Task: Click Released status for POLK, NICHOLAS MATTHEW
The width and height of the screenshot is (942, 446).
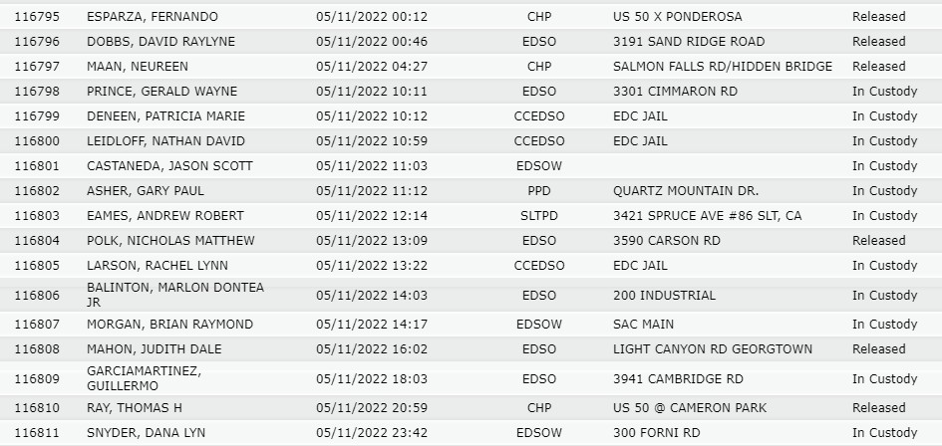Action: [878, 241]
